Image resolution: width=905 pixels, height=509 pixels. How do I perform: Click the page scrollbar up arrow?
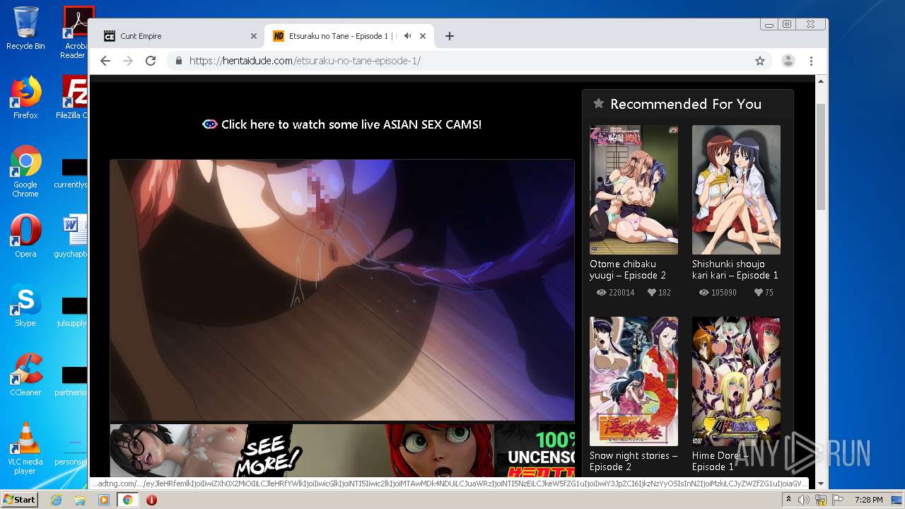pyautogui.click(x=821, y=81)
